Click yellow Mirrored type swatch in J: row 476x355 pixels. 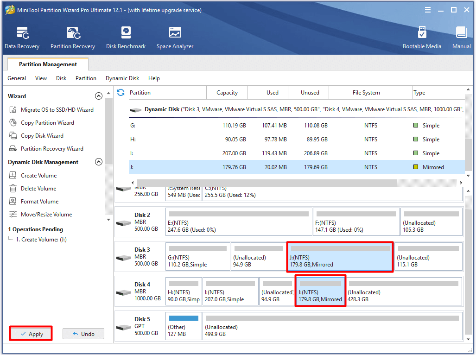click(x=416, y=167)
